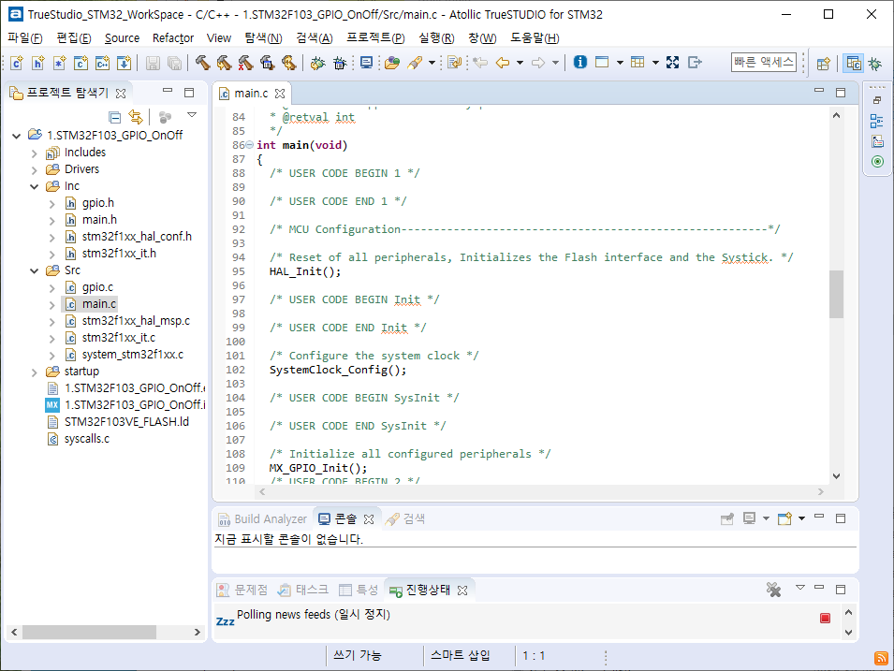Click the project explorer horizontal scrollbar

tap(89, 633)
